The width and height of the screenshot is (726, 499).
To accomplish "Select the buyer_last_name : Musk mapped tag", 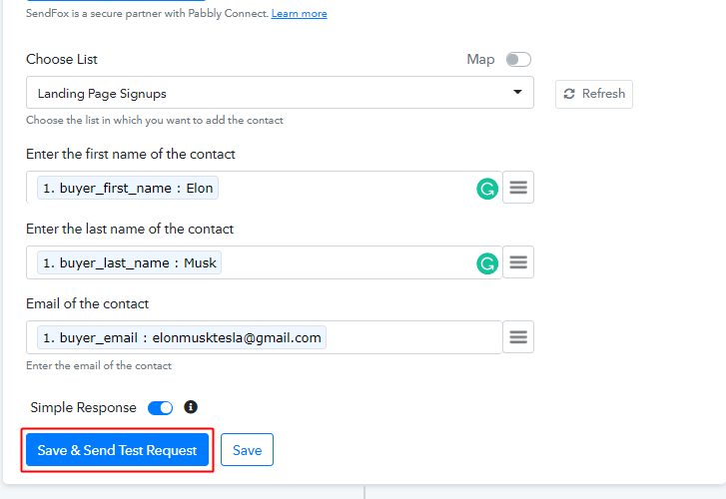I will (129, 262).
